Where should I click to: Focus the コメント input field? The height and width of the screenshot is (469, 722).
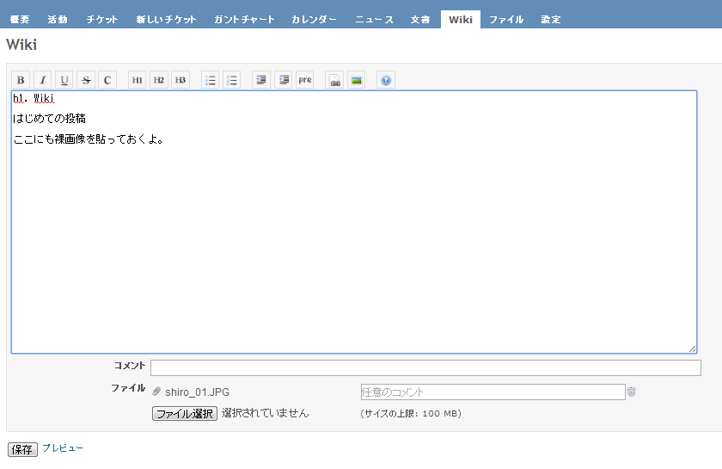click(x=425, y=367)
